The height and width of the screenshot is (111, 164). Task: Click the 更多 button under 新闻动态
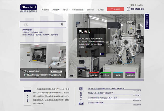(81, 103)
